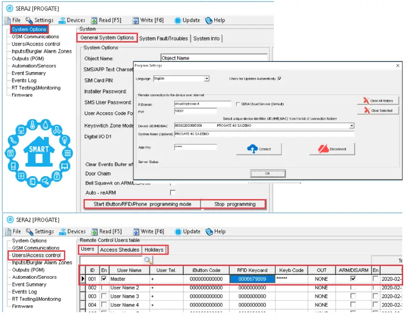The width and height of the screenshot is (407, 317).
Task: Close the Program Settings dialog
Action: point(398,66)
